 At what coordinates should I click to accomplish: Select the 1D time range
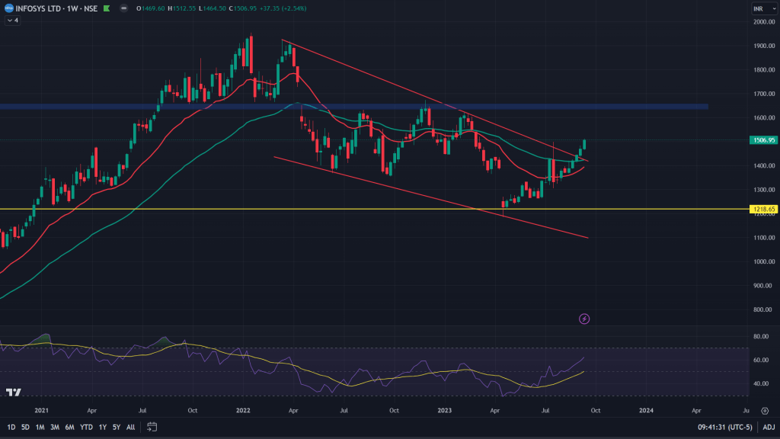click(11, 427)
